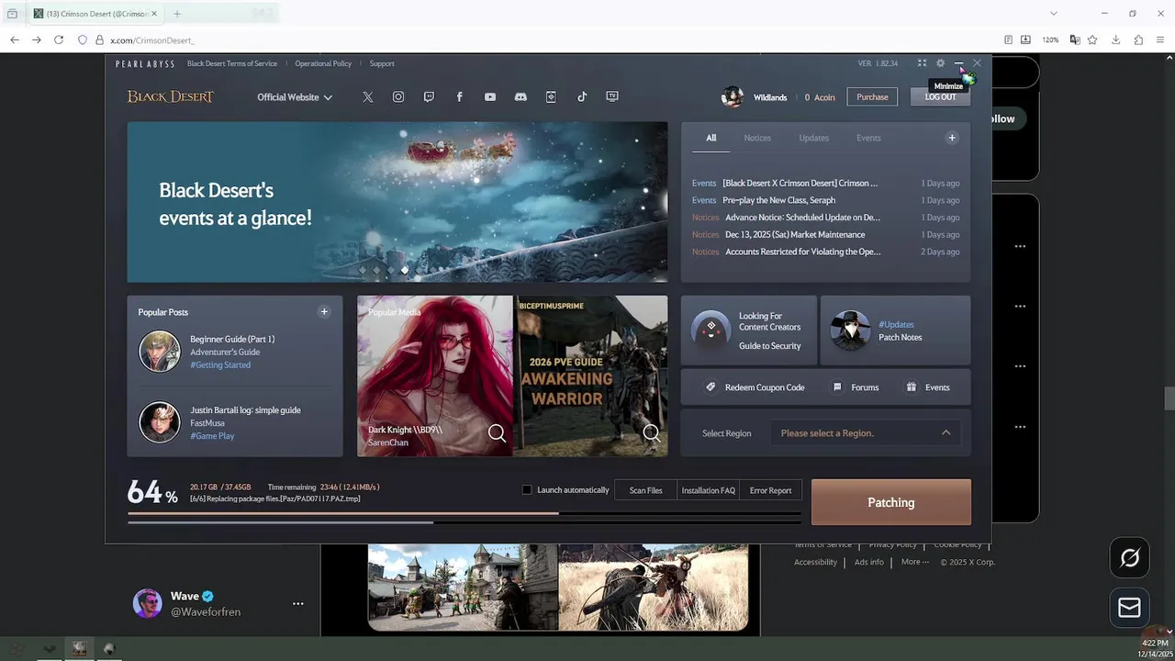Open the Twitch icon in launcher
This screenshot has height=661, width=1175.
point(429,97)
